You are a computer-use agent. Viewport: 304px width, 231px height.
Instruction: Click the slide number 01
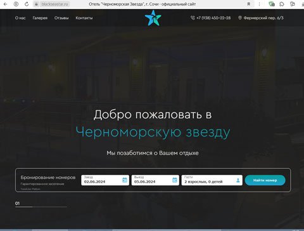(x=17, y=203)
